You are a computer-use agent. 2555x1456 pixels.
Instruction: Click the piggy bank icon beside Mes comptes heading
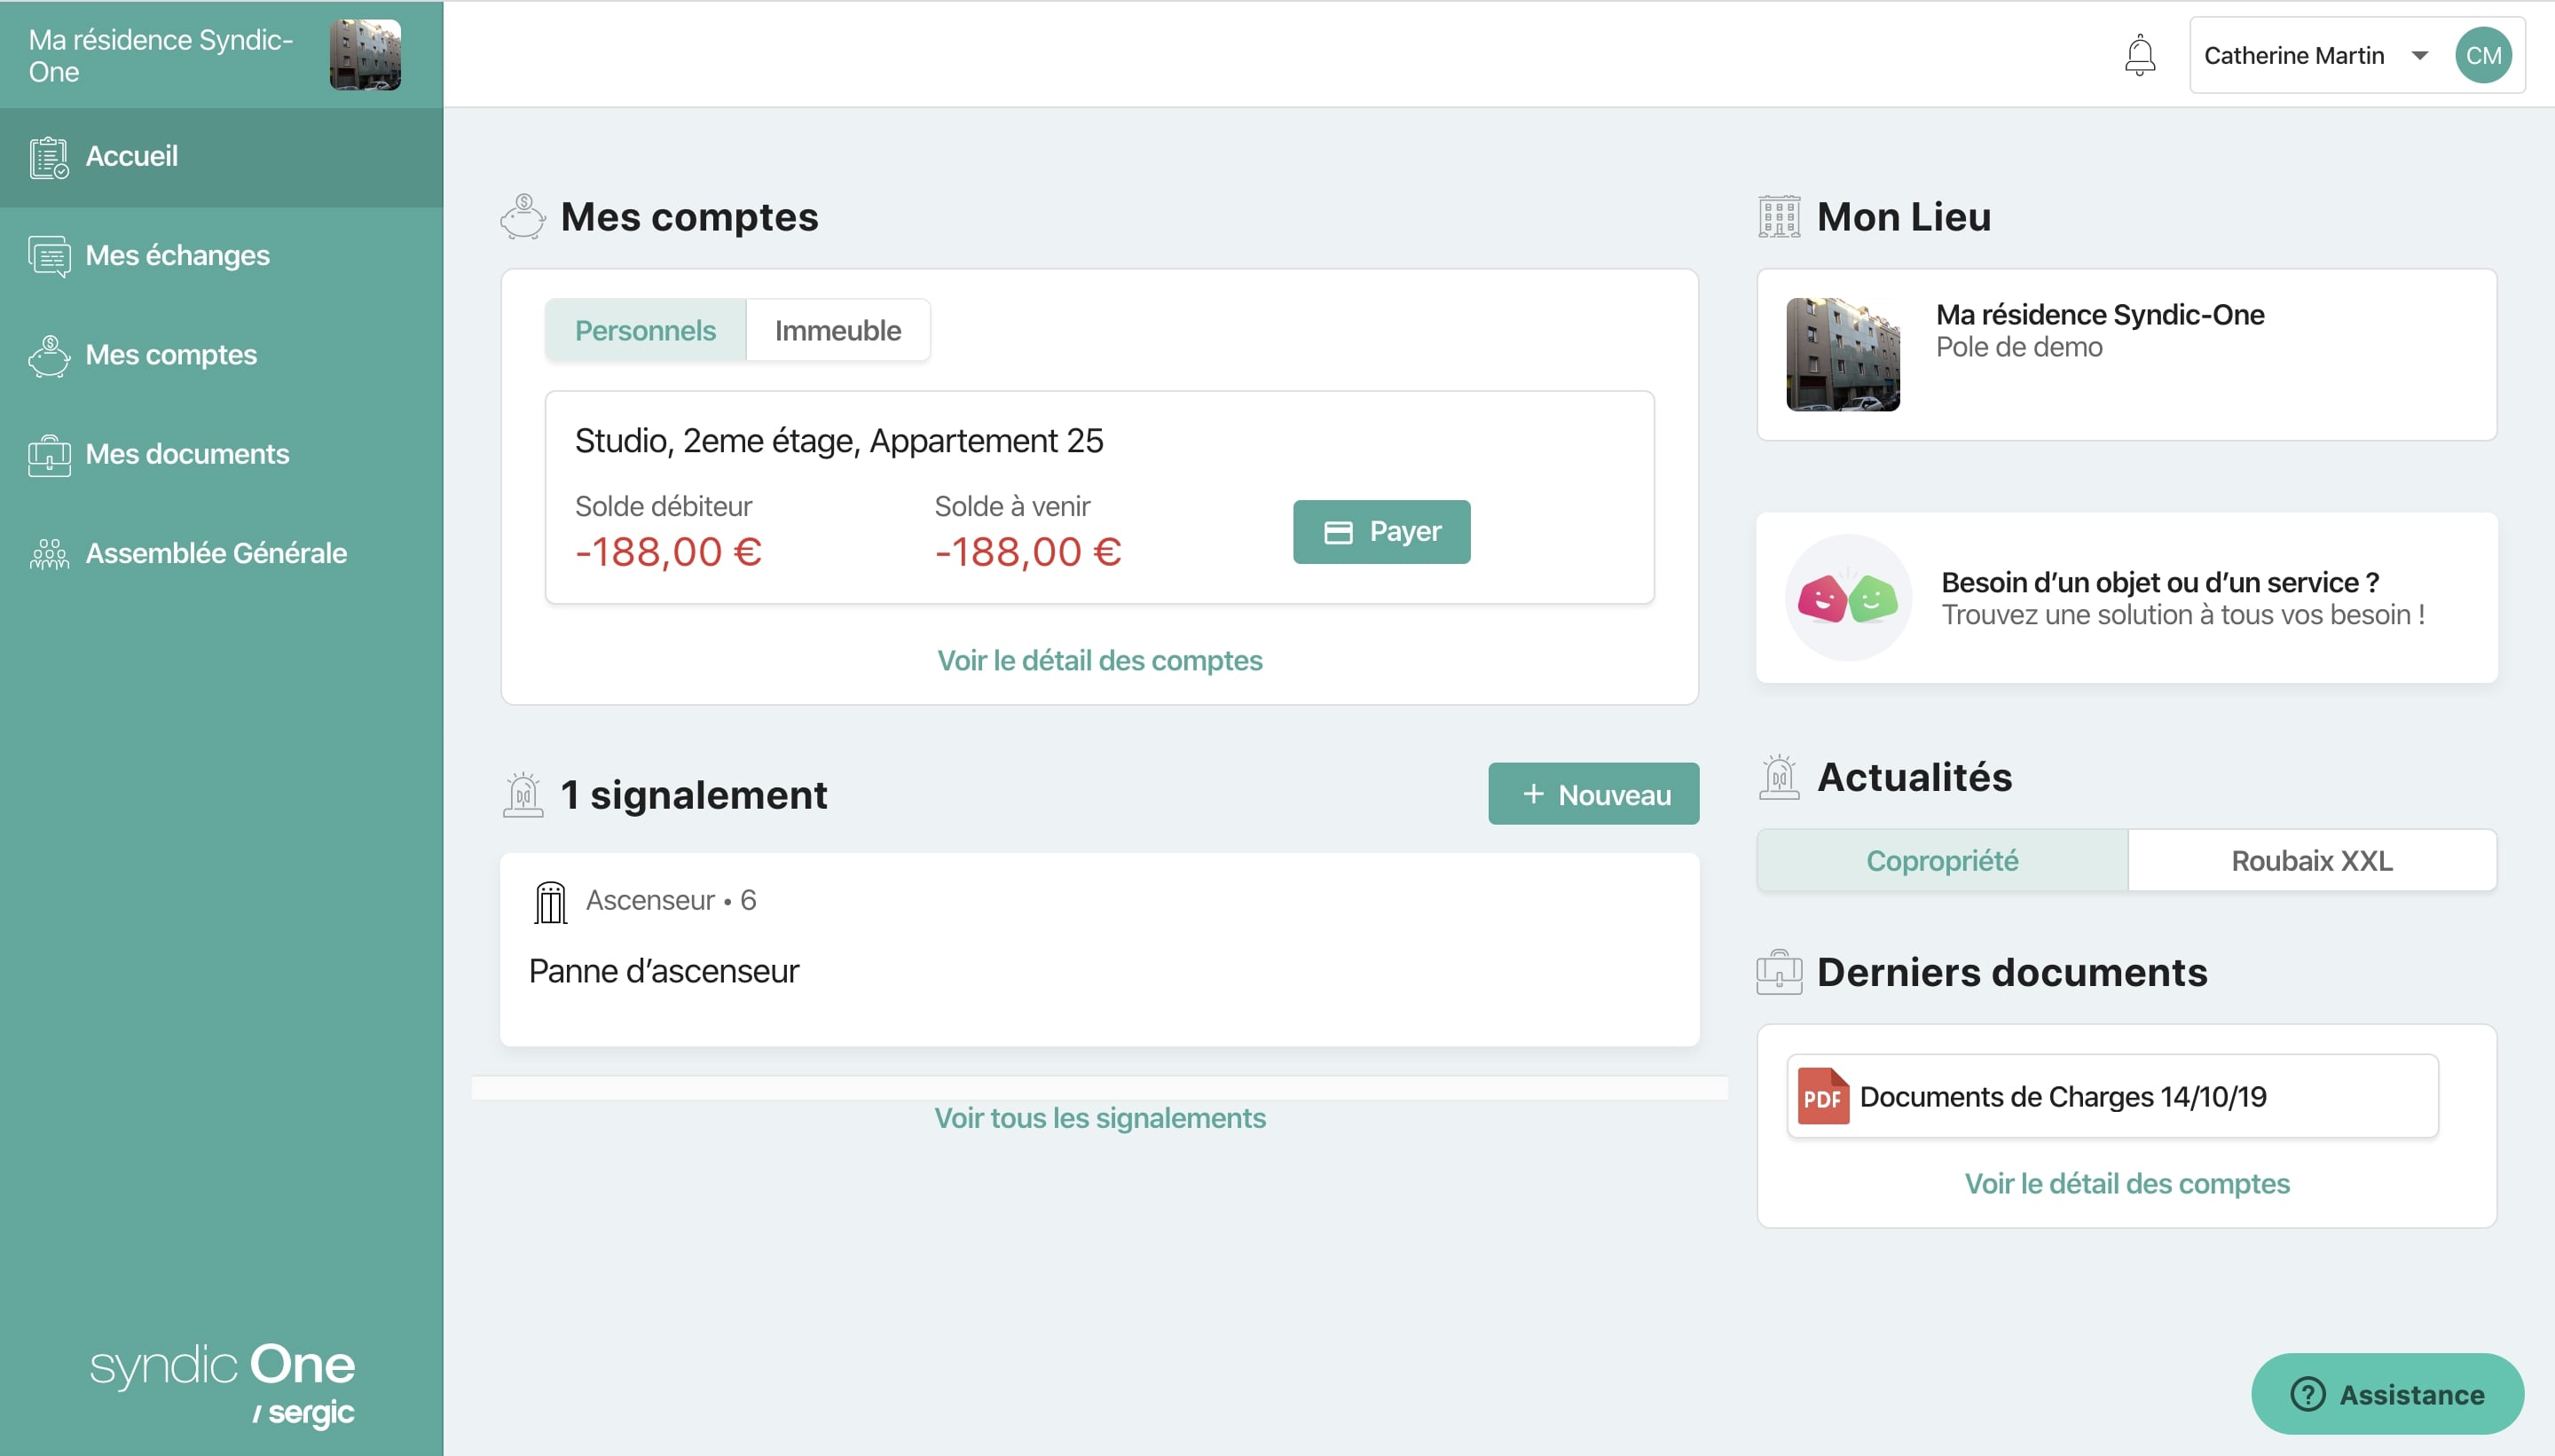coord(523,217)
